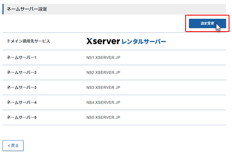Viewport: 232px width, 155px height.
Task: Click the NS3.XSERVER.JP value
Action: point(103,88)
